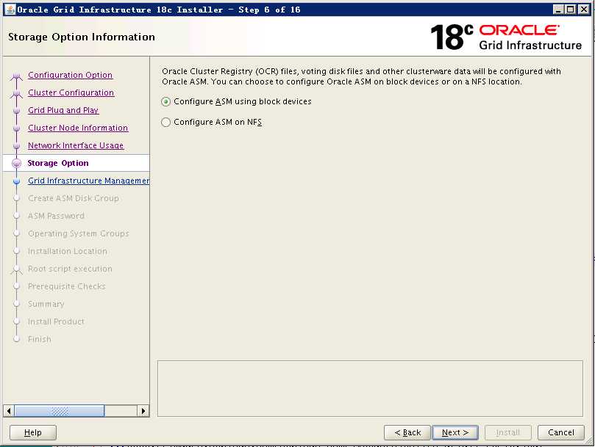Open Grid Plug and Play step
The width and height of the screenshot is (595, 447).
tap(63, 110)
